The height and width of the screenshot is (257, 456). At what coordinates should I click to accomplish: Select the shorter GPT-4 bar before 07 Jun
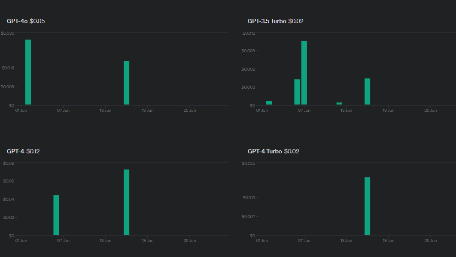coord(56,215)
